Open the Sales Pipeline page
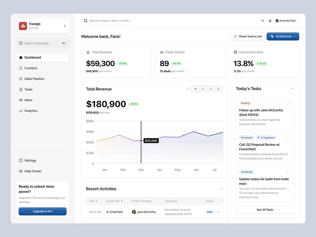Screen dimensions: 316x237 pyautogui.click(x=34, y=79)
